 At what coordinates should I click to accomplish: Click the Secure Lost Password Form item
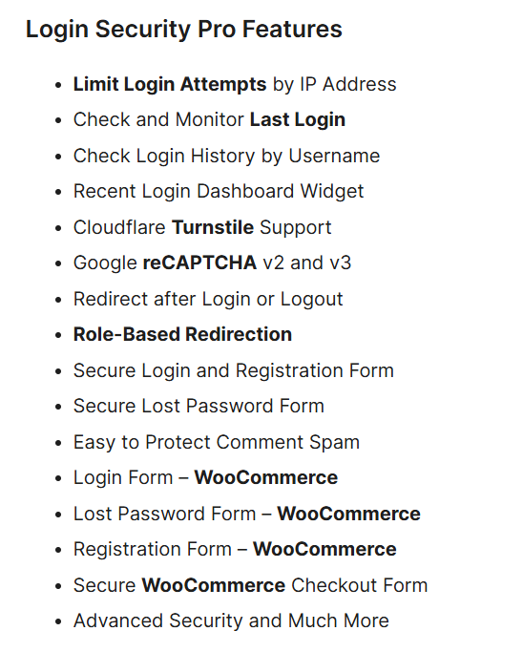click(199, 407)
